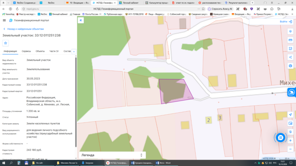Viewport: 296px width, 166px height.
Task: Switch to the ReDoc Создание browser tab
Action: tap(24, 3)
